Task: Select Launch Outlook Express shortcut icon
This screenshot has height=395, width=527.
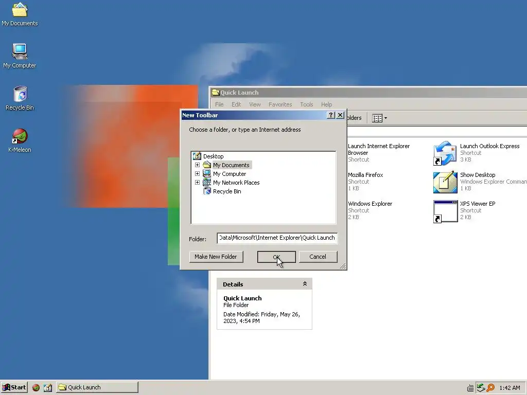Action: (445, 153)
